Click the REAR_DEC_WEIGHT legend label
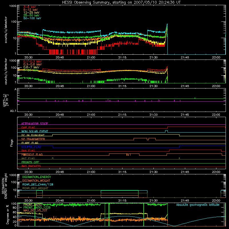This screenshot has height=229, width=229. 35,188
